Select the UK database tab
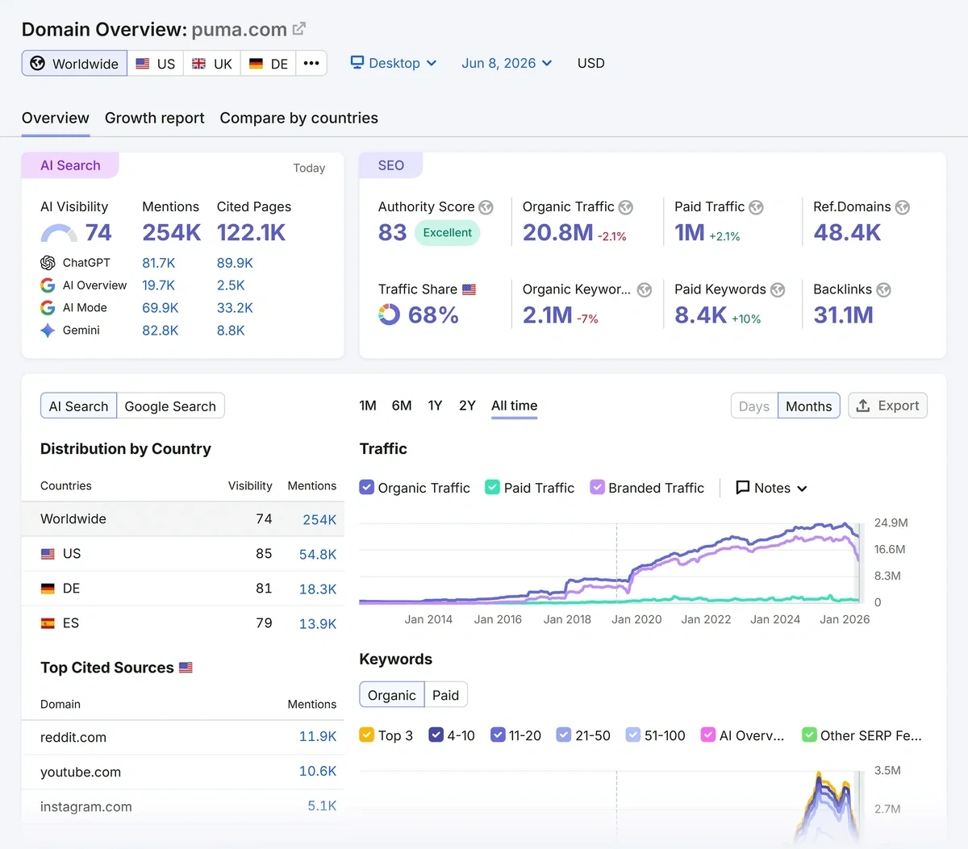This screenshot has height=849, width=968. click(212, 63)
